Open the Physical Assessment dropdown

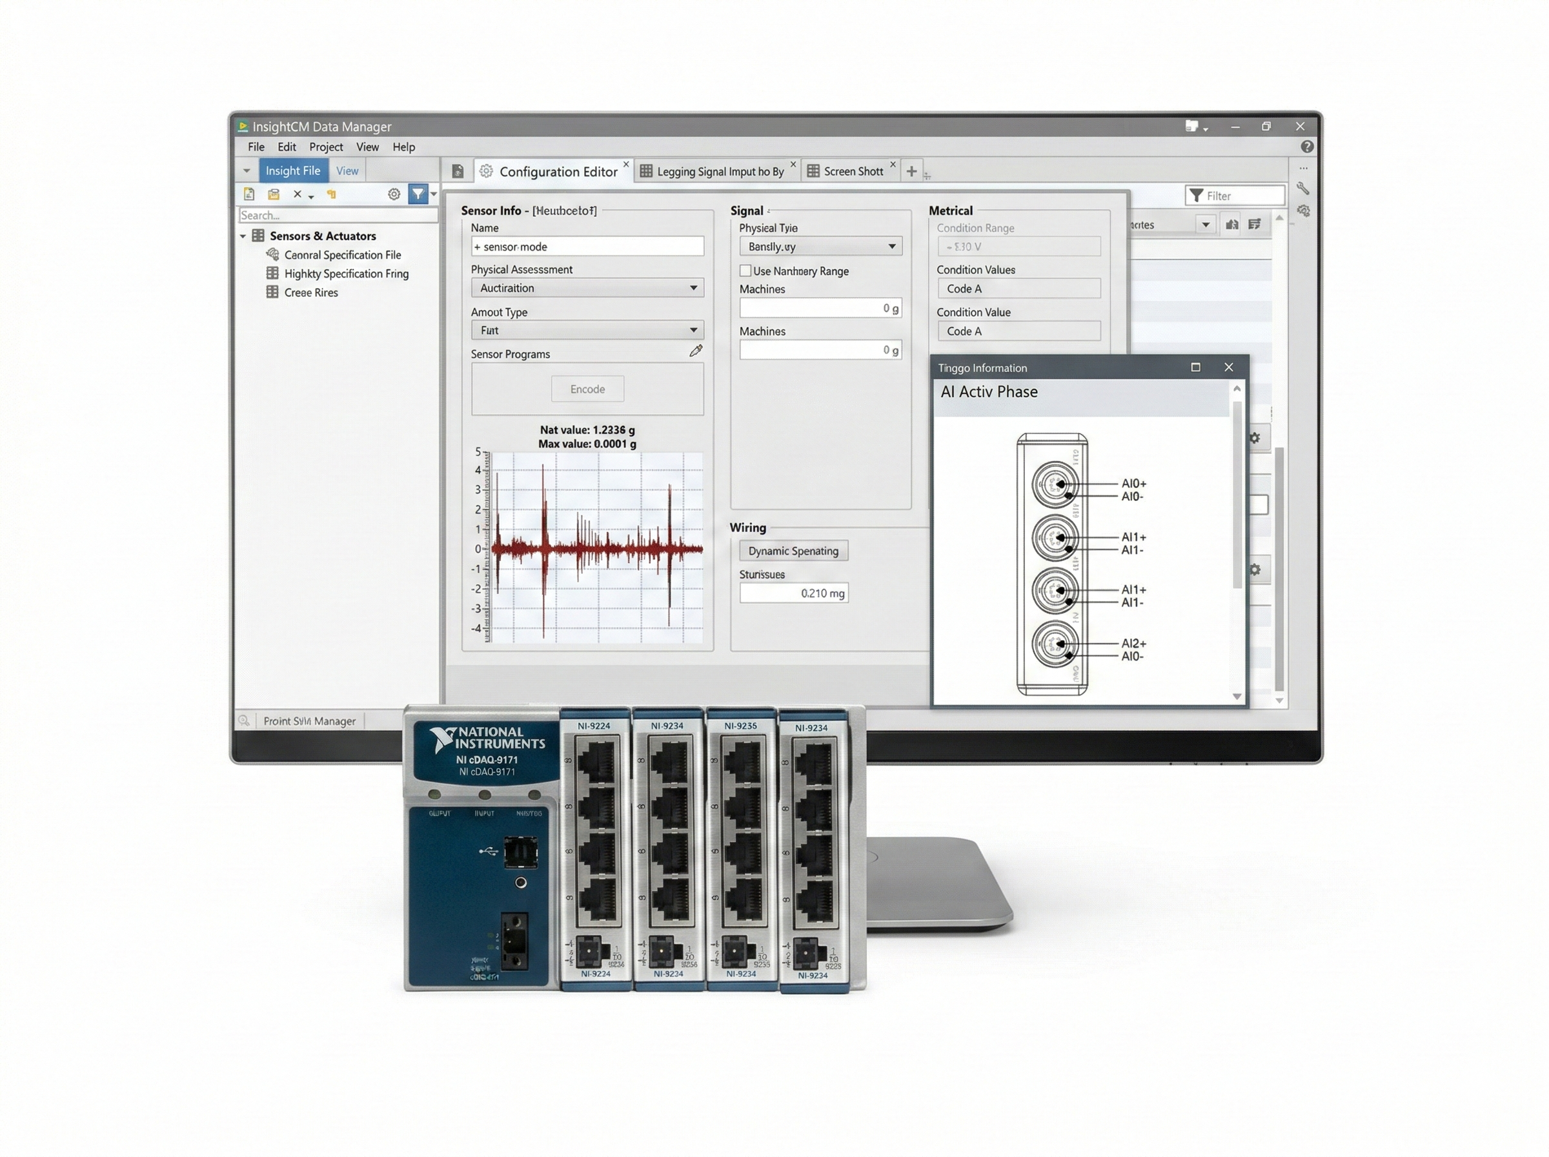coord(587,288)
